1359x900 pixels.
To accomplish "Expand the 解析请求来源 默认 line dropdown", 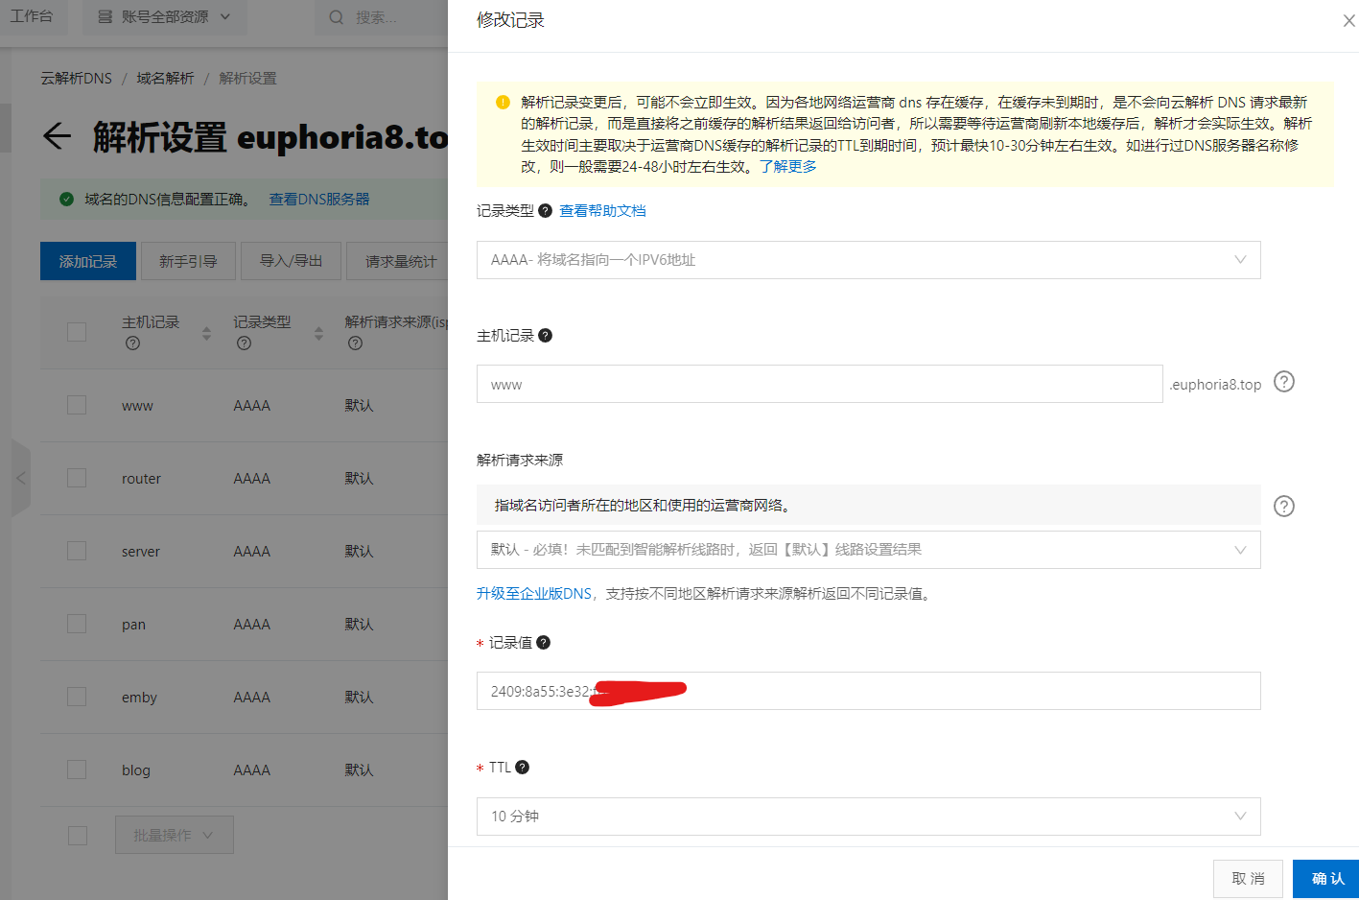I will coord(868,550).
